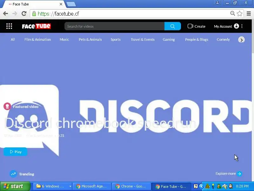254x191 pixels.
Task: Open the My Account avatar icon
Action: click(x=236, y=26)
